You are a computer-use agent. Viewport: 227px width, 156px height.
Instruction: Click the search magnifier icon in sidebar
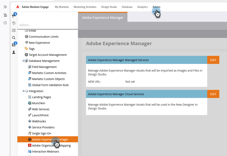pos(14,38)
